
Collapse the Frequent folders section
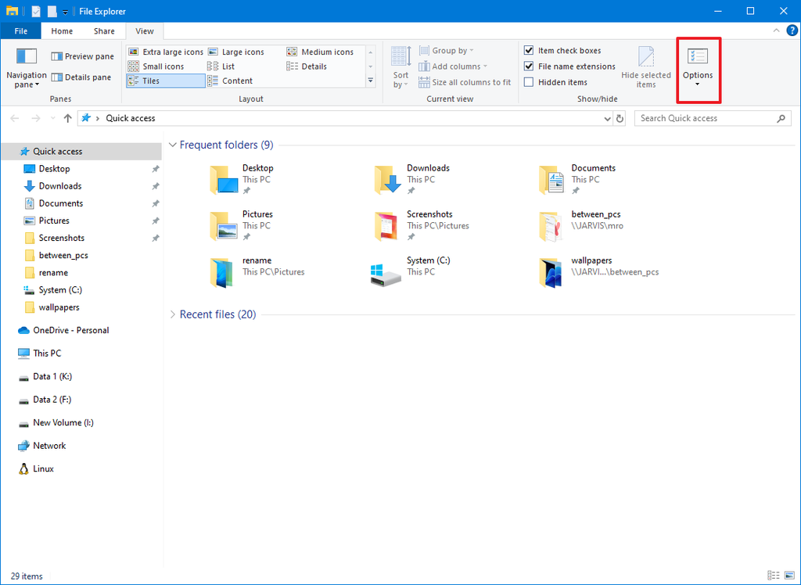(172, 145)
